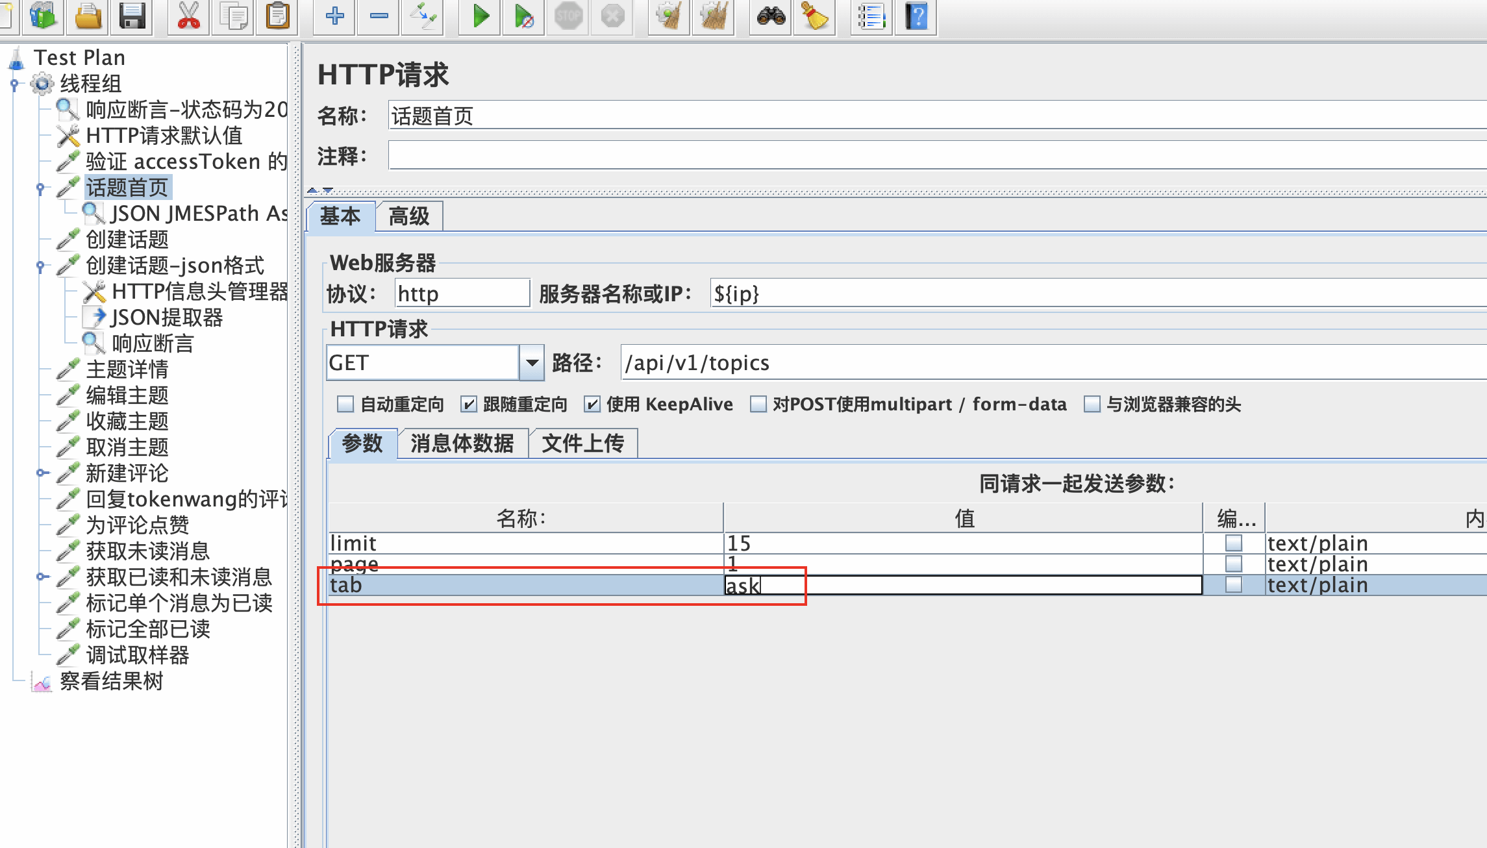Viewport: 1487px width, 848px height.
Task: Click the Cut scissors icon
Action: coord(188,16)
